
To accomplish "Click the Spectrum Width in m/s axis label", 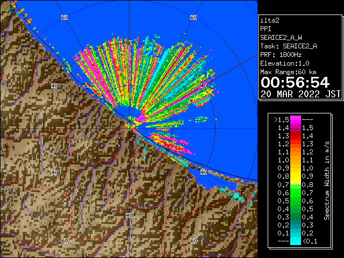I will [x=327, y=181].
